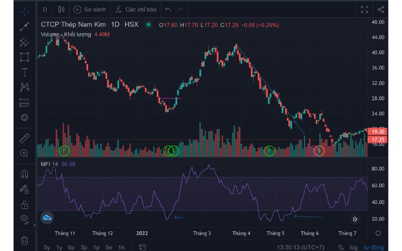Open the candlestick chart style dropdown

pyautogui.click(x=61, y=9)
